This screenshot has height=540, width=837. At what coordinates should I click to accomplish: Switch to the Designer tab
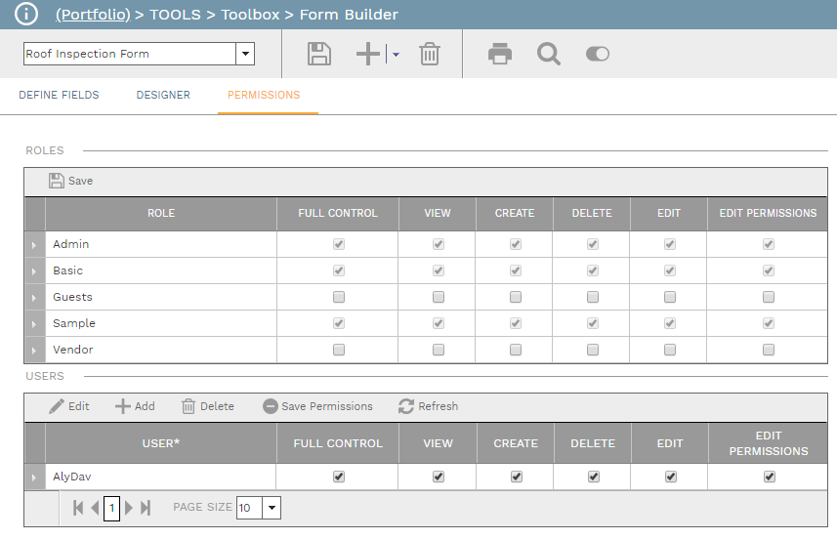coord(163,96)
